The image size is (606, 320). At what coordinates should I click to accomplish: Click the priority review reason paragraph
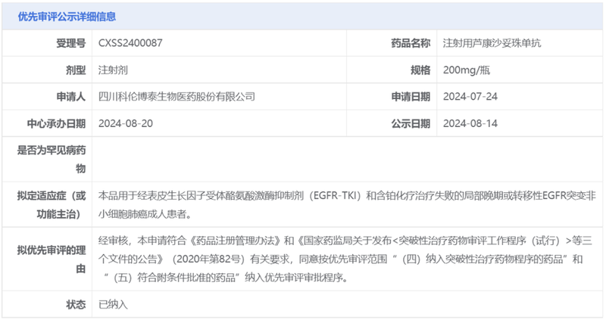point(345,259)
